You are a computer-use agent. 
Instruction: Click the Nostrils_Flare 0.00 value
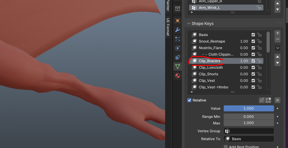(244, 48)
